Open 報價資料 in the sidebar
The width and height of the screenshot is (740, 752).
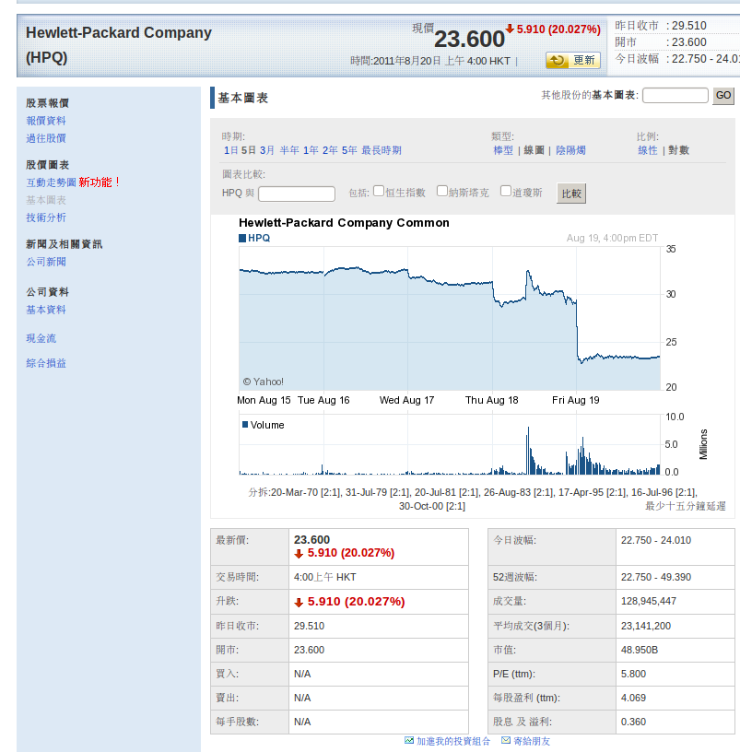point(46,121)
